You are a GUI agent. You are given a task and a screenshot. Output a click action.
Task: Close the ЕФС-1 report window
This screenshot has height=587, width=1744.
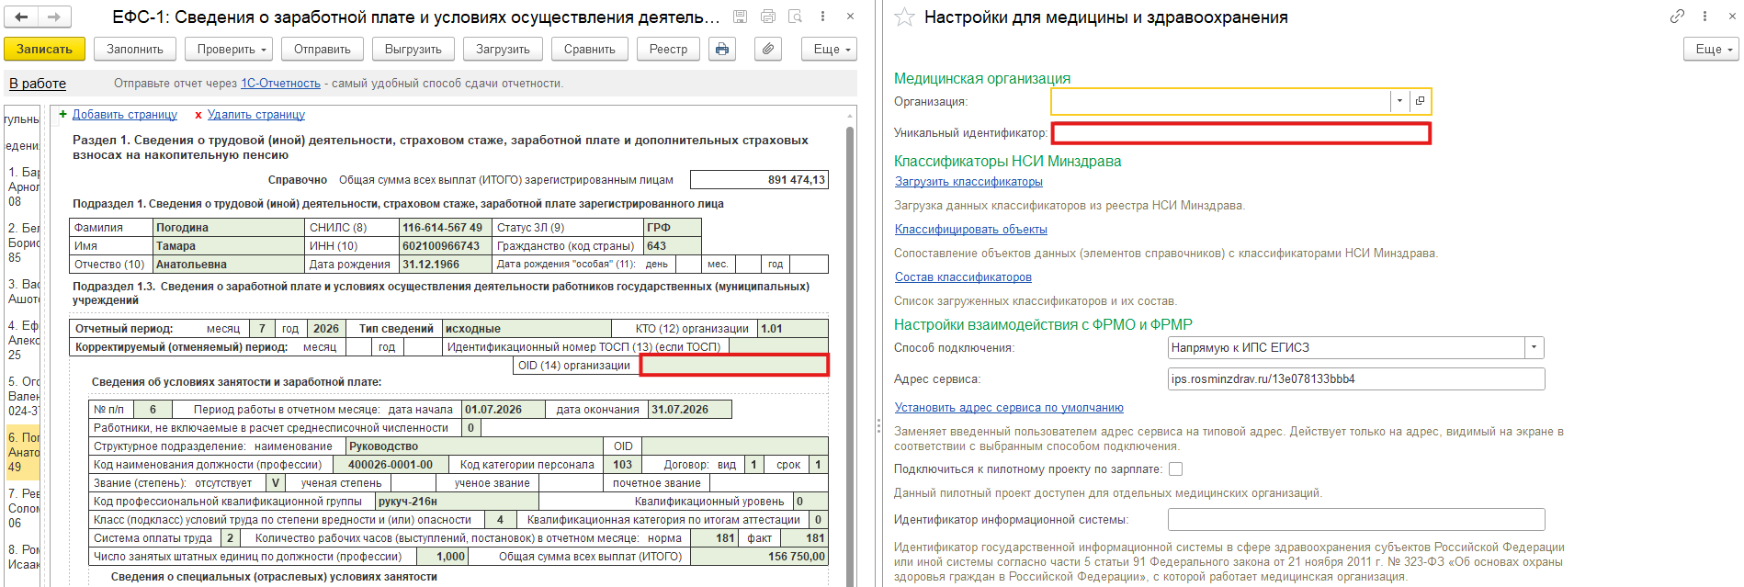[850, 17]
